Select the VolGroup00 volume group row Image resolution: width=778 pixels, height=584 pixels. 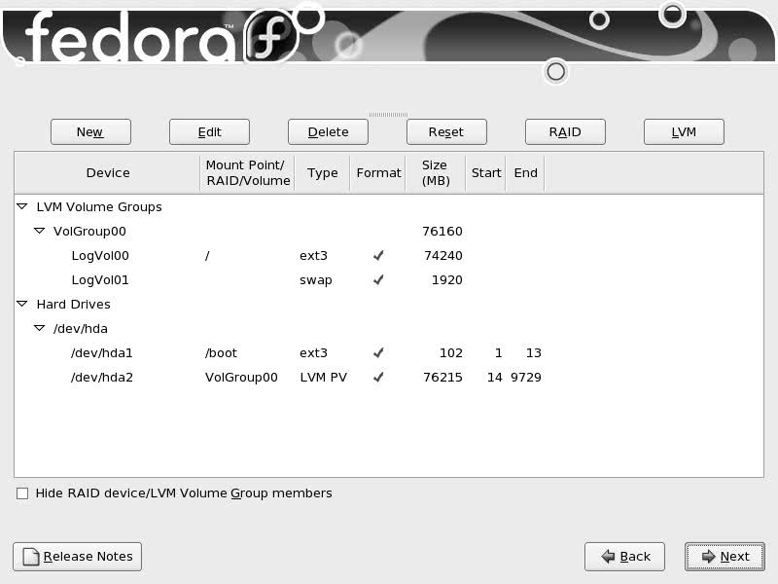389,231
